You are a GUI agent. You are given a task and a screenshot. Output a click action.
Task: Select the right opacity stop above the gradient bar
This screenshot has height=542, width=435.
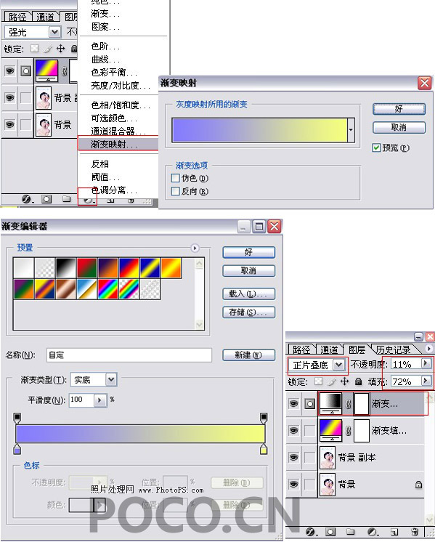point(264,418)
